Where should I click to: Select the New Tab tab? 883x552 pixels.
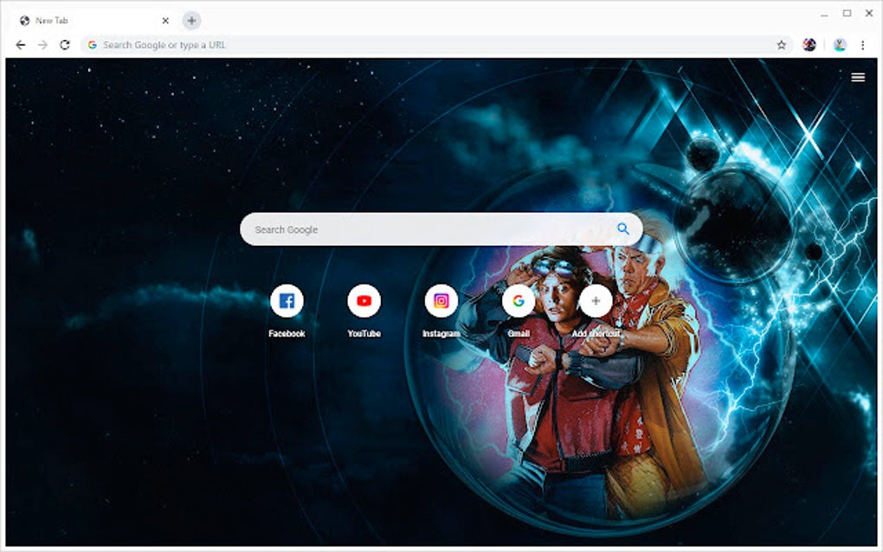point(93,21)
